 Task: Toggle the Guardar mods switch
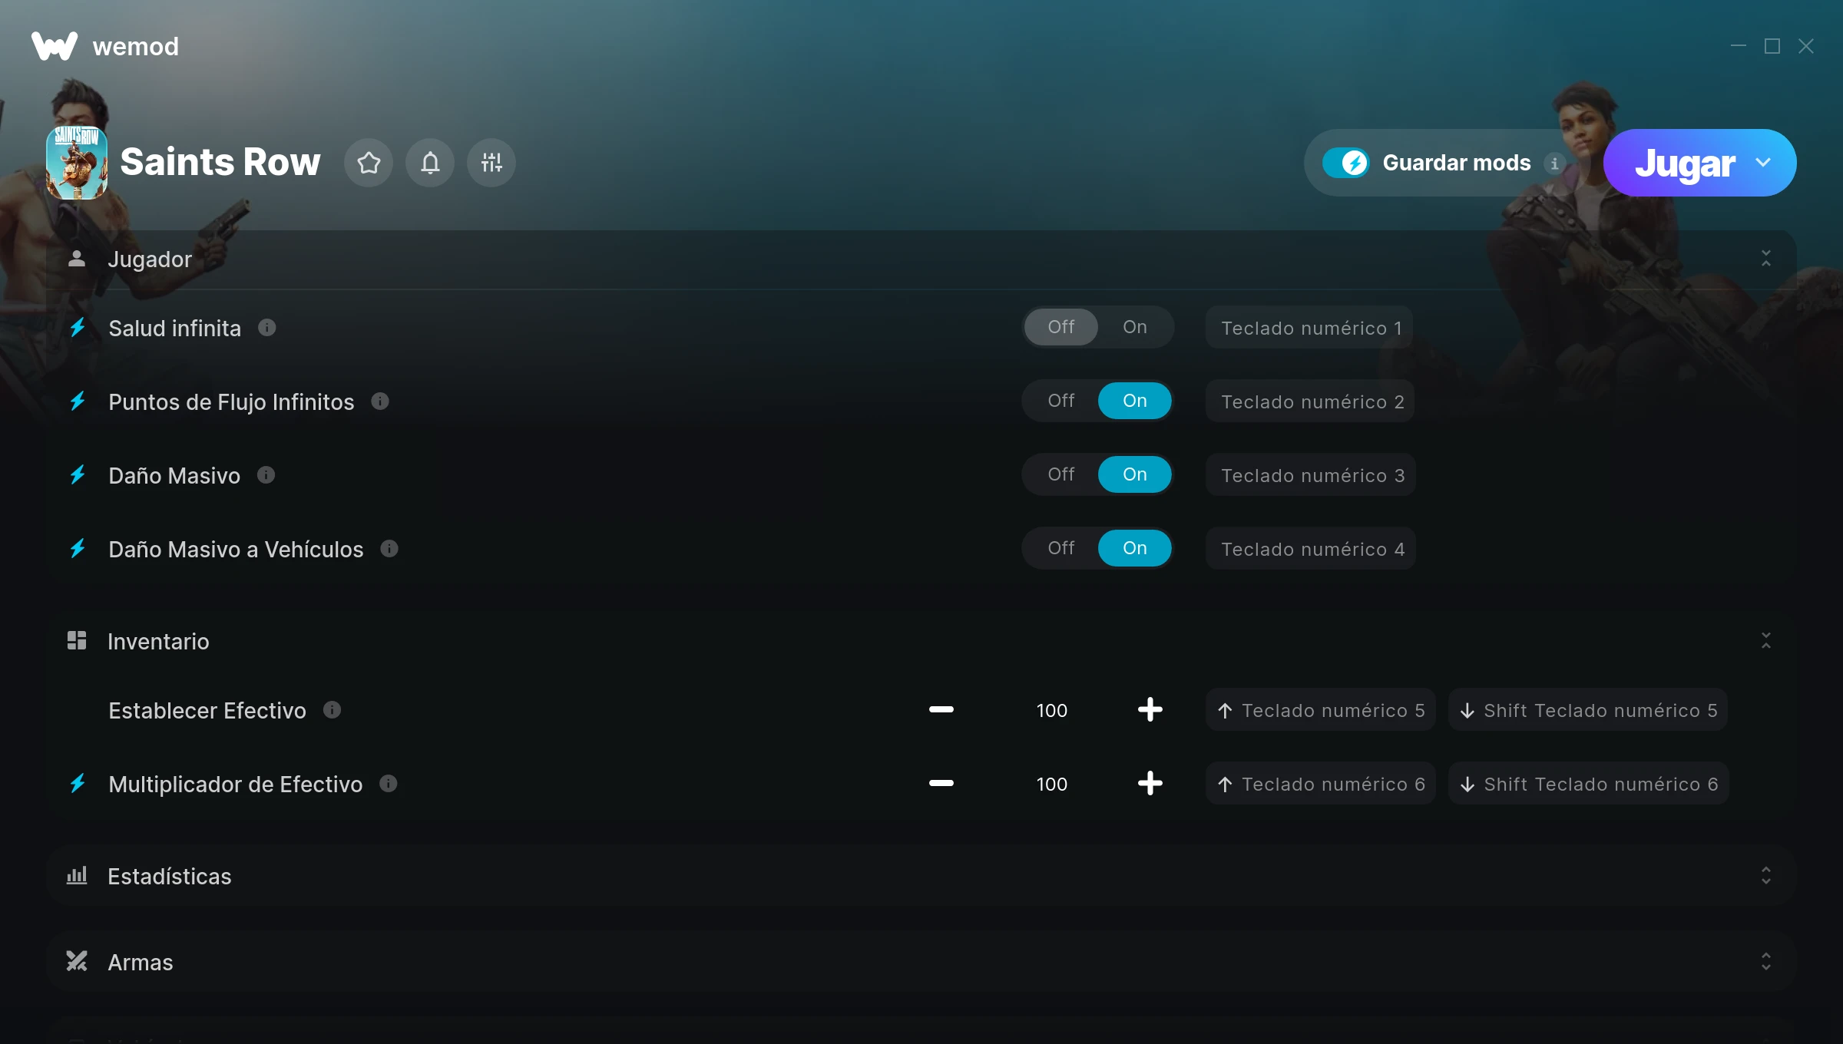(x=1346, y=163)
